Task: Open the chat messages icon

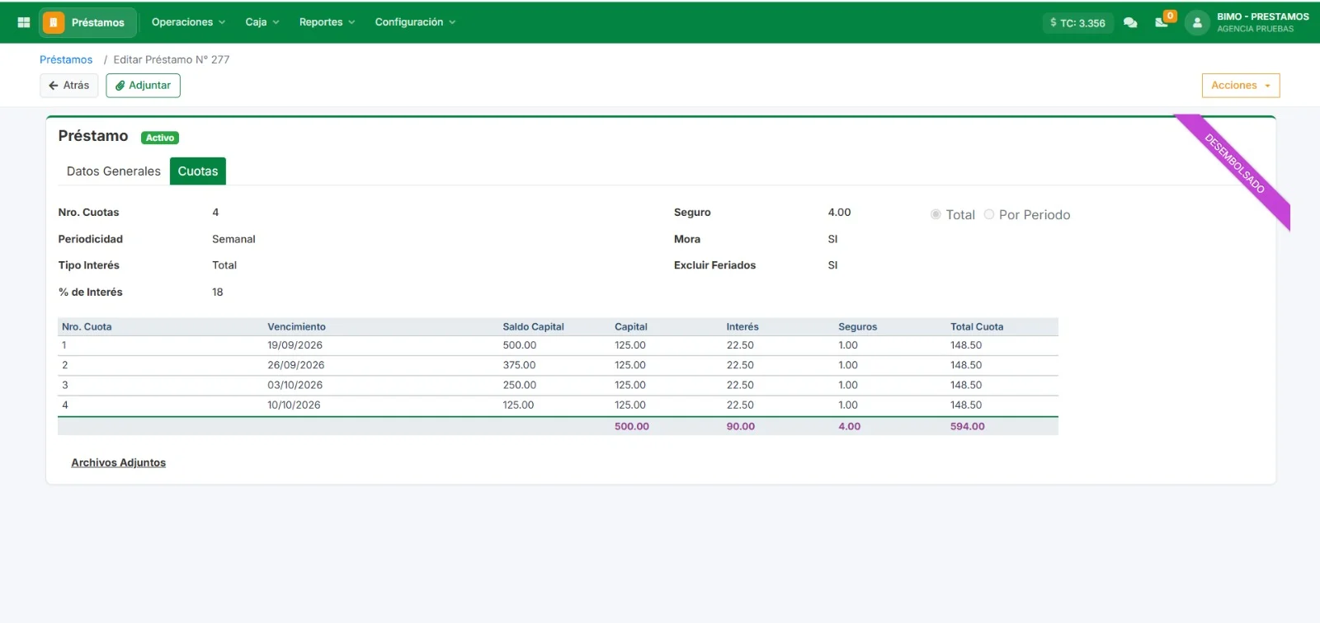Action: coord(1130,23)
